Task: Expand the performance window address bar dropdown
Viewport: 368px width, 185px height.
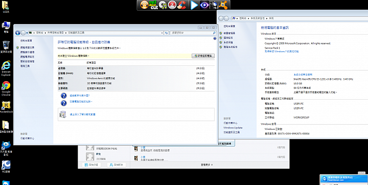Action: click(x=162, y=33)
